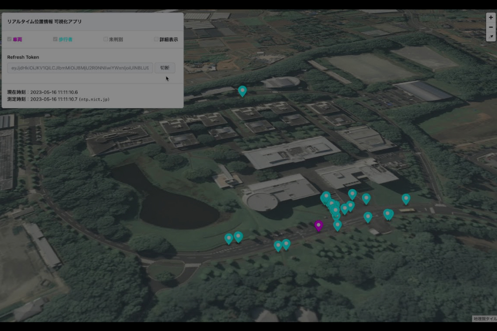Click the 地理院タイル attribution link
Screen dimensions: 497x331
tap(485, 319)
